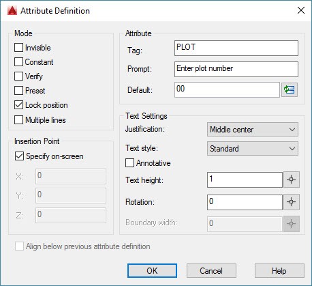Open the Justification dropdown
312x286 pixels.
pos(253,130)
